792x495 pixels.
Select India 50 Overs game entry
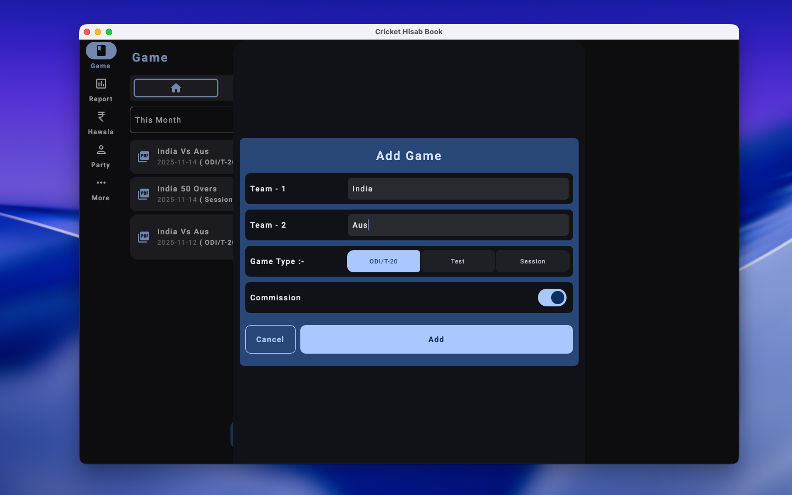click(x=182, y=194)
